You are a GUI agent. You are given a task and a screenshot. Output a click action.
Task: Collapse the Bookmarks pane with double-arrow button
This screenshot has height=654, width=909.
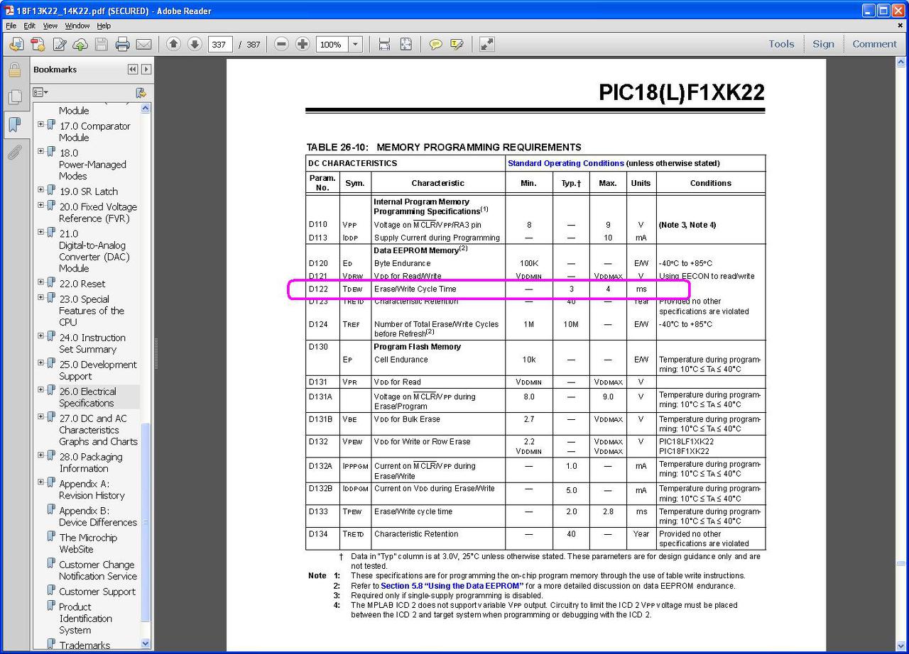133,70
